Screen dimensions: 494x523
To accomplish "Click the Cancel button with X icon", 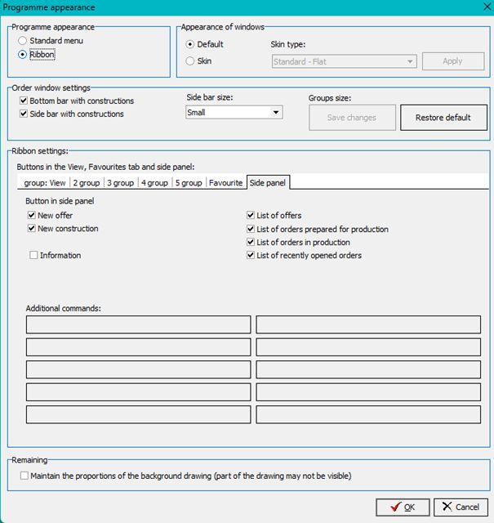I will point(461,507).
